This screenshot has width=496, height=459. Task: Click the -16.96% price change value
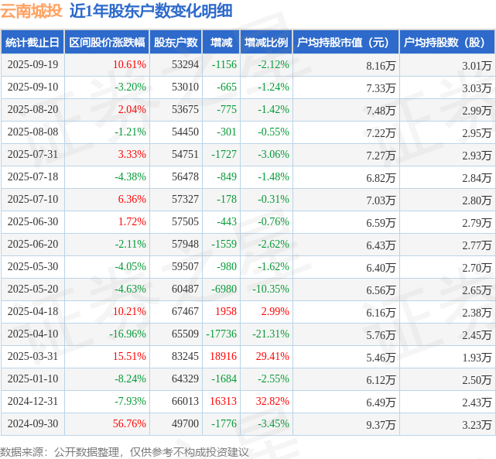click(x=128, y=334)
